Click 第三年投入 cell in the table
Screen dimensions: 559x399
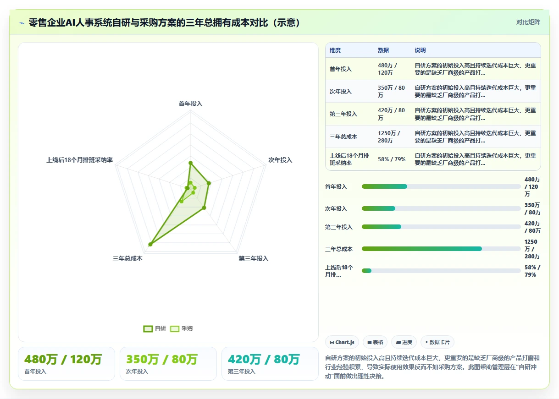point(349,114)
